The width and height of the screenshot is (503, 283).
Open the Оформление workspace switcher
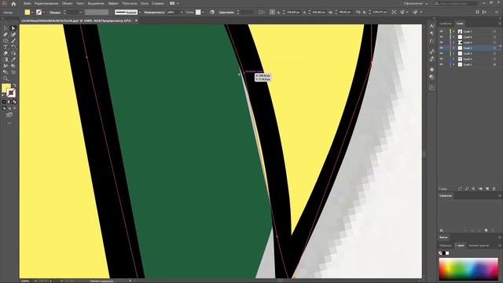pyautogui.click(x=416, y=3)
